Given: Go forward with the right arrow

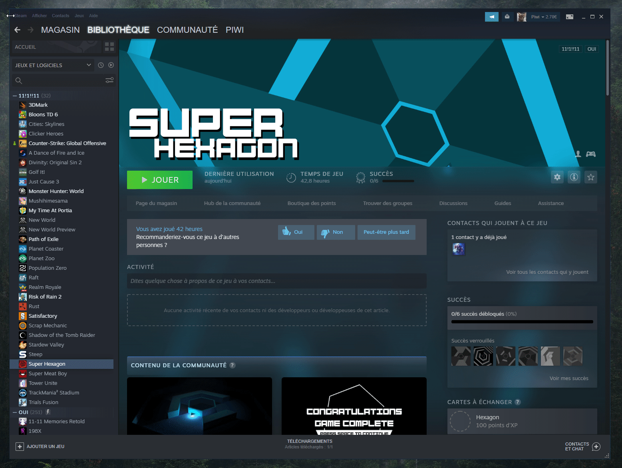Looking at the screenshot, I should click(30, 30).
